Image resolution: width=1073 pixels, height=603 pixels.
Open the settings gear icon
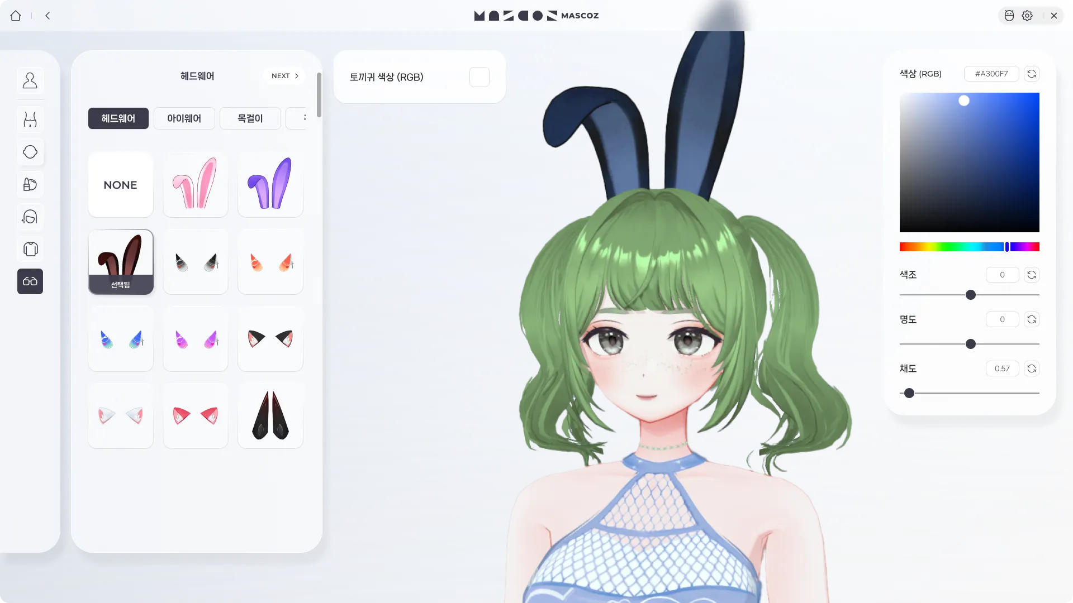click(1027, 16)
